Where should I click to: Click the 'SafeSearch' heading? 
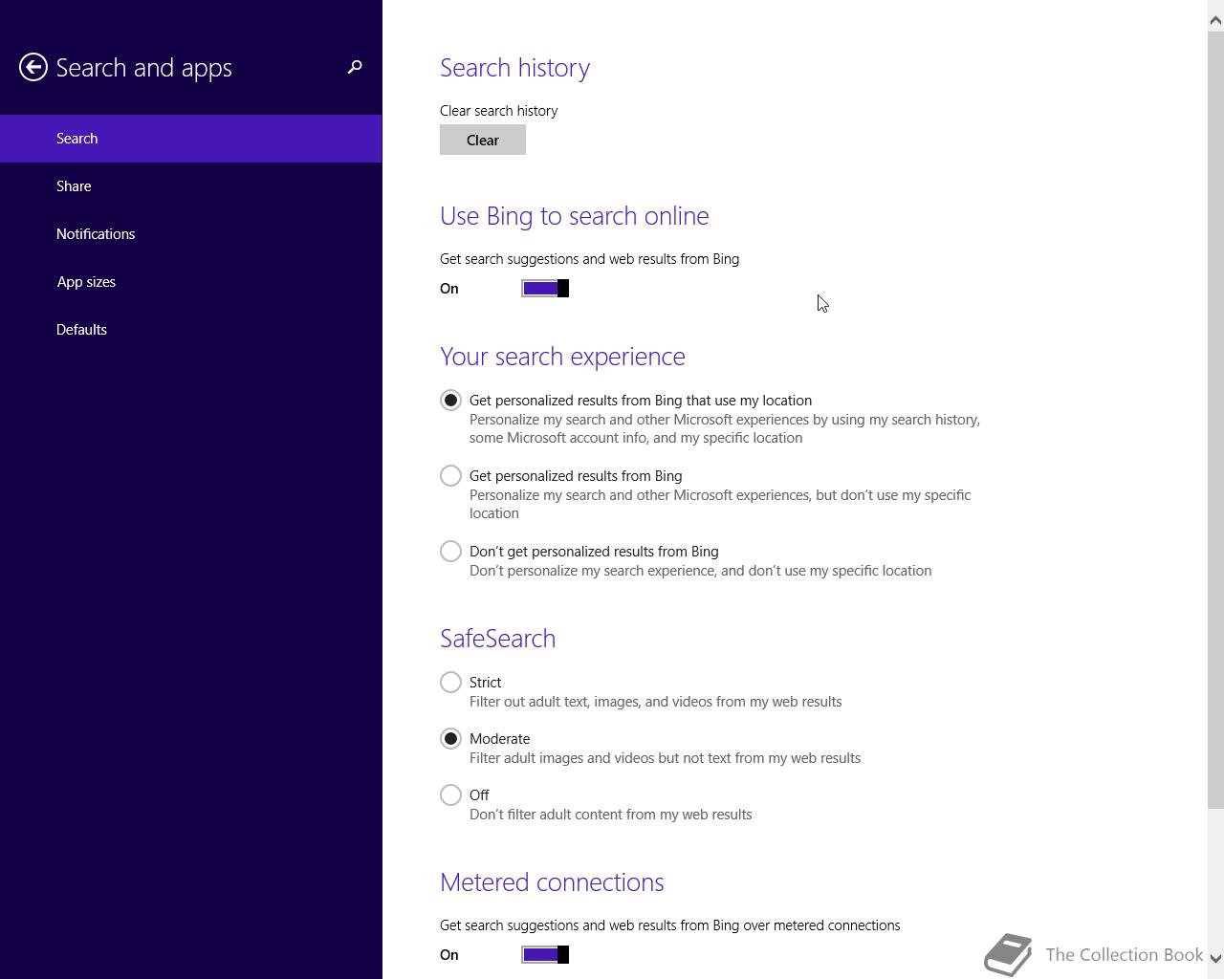(x=497, y=639)
